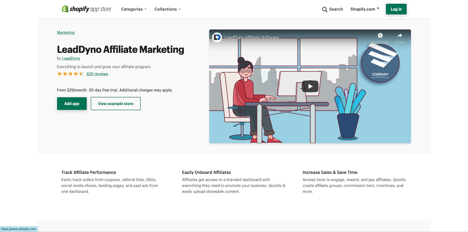Open the 630 reviews link
468x232 pixels.
pos(97,74)
